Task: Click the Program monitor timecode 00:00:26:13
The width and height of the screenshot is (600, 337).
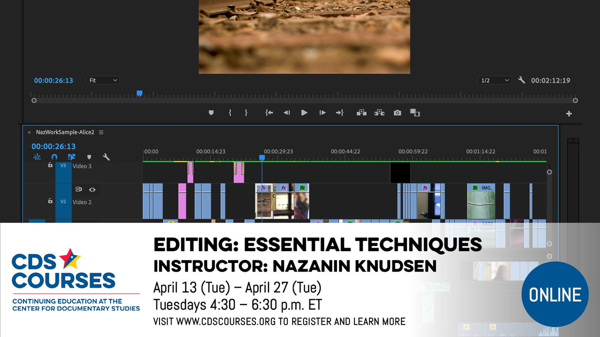Action: 53,80
